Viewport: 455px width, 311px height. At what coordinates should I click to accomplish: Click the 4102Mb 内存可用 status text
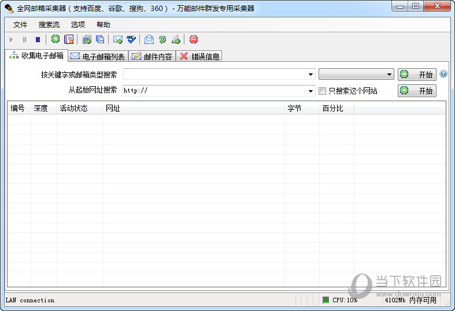[410, 300]
